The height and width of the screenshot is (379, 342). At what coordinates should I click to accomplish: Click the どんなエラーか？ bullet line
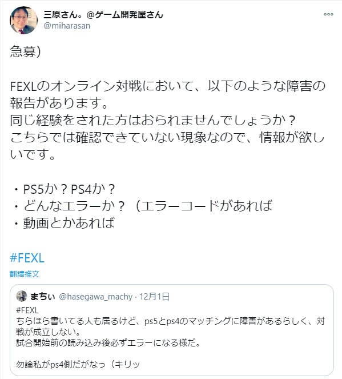[143, 206]
